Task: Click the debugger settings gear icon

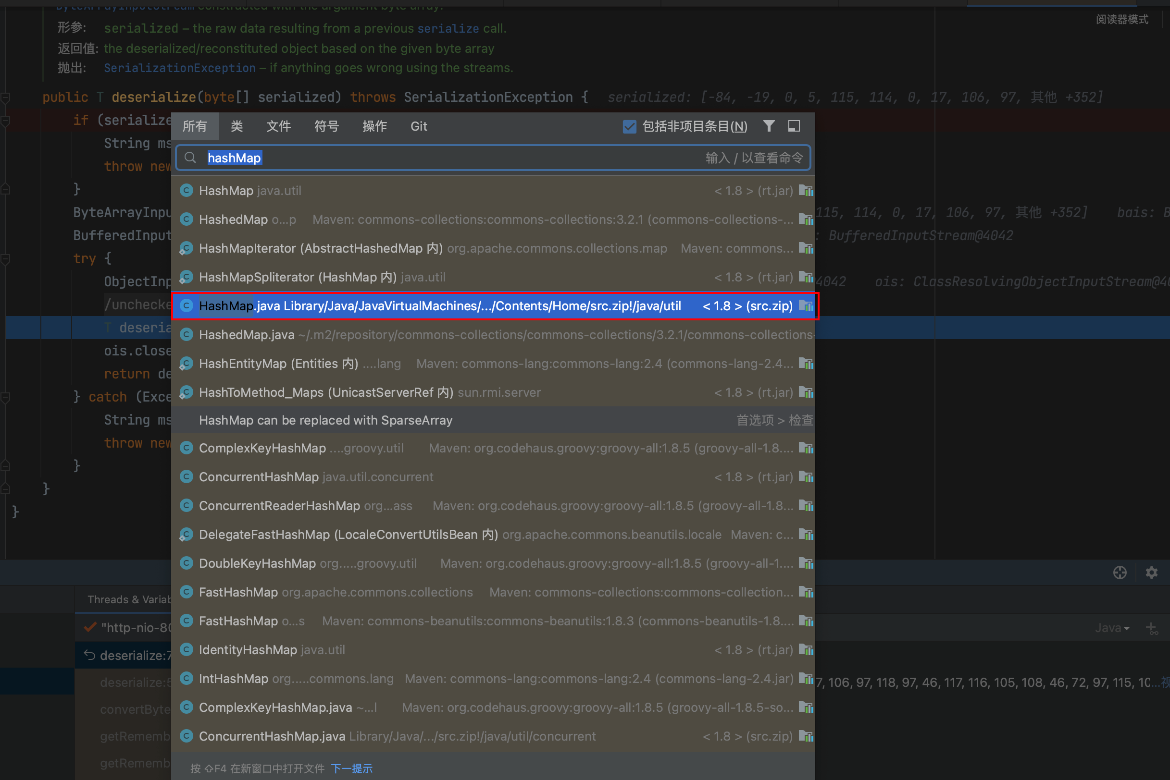Action: tap(1152, 573)
